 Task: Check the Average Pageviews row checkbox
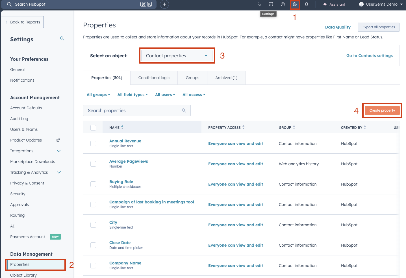click(93, 164)
